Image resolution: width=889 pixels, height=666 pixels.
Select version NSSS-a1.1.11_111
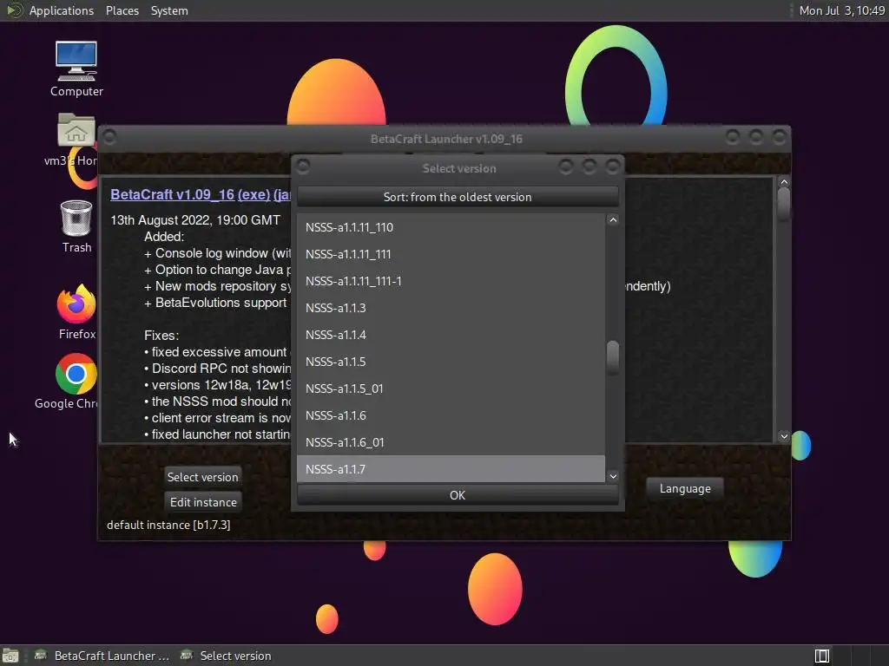(451, 254)
